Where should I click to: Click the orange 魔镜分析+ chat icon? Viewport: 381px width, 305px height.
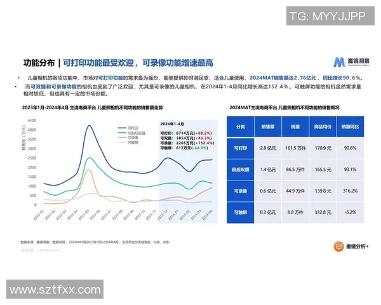click(338, 247)
